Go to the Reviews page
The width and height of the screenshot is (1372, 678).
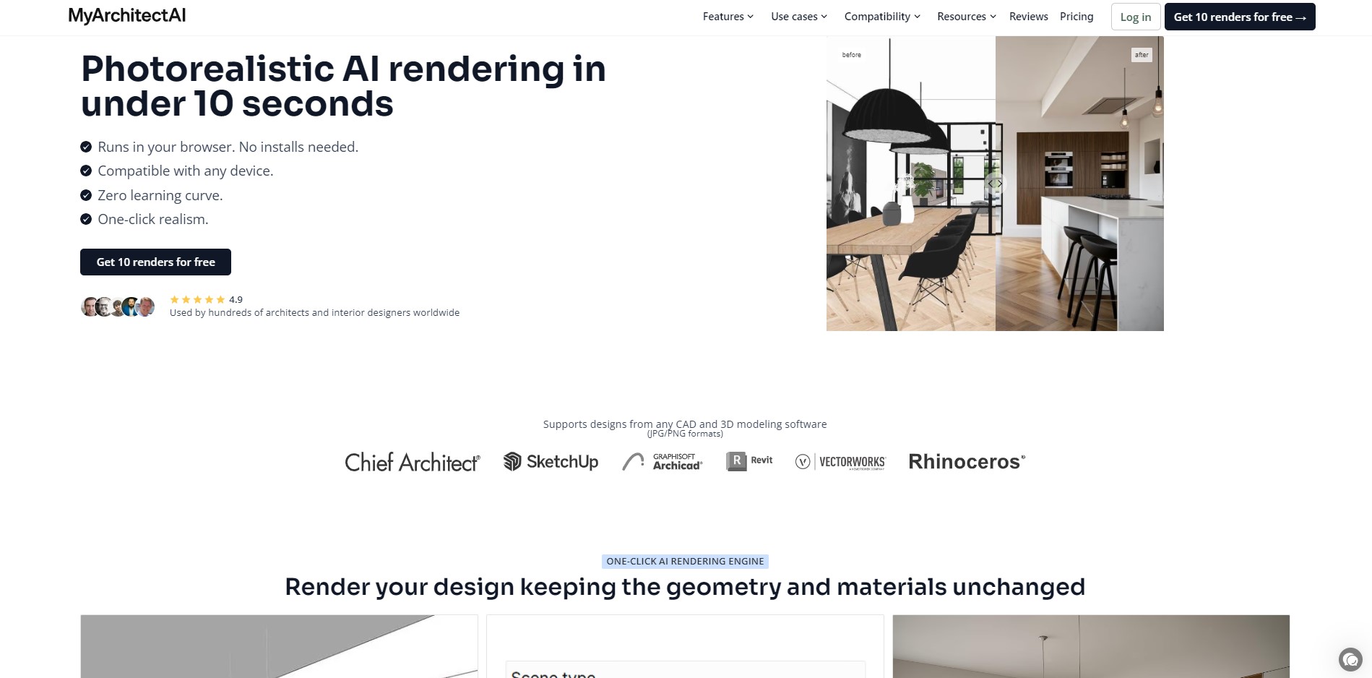1028,17
